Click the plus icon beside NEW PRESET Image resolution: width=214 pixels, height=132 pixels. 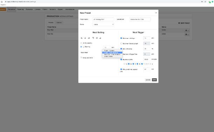tap(179, 23)
